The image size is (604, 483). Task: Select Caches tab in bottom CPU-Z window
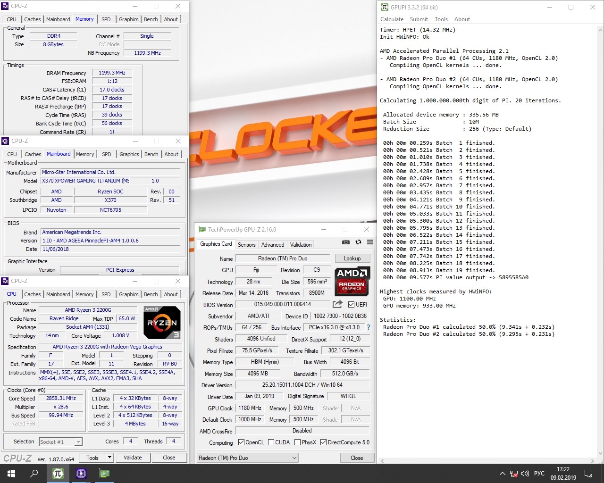(33, 294)
